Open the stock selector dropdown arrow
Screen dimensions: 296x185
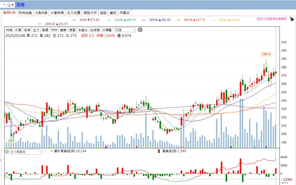tap(4, 5)
